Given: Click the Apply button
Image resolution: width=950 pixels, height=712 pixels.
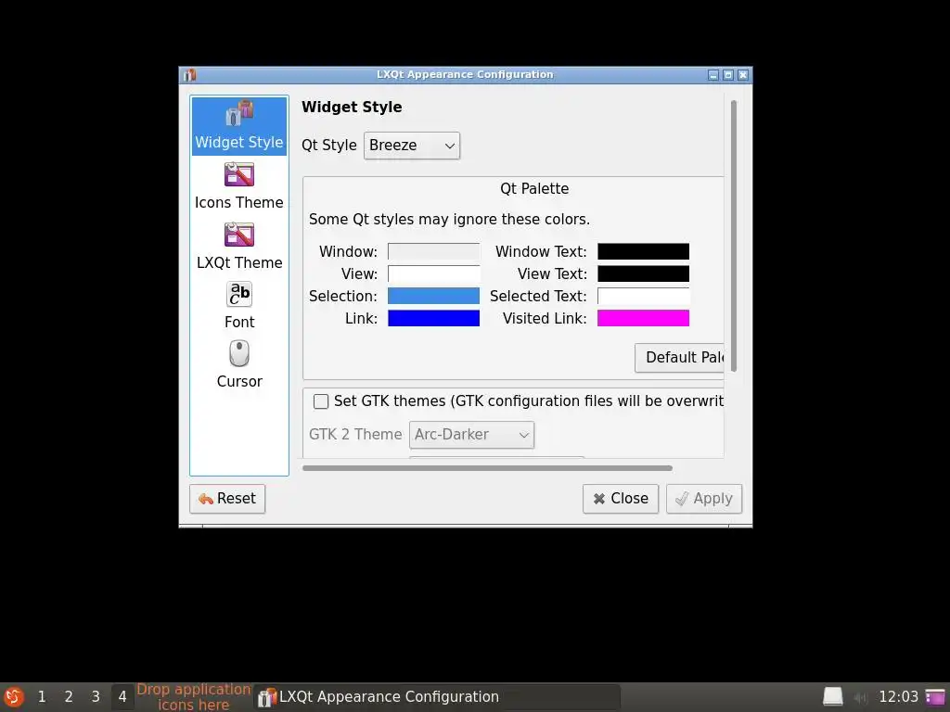Looking at the screenshot, I should [703, 498].
